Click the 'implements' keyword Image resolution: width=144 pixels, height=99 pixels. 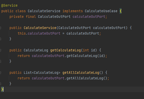tap(73, 11)
